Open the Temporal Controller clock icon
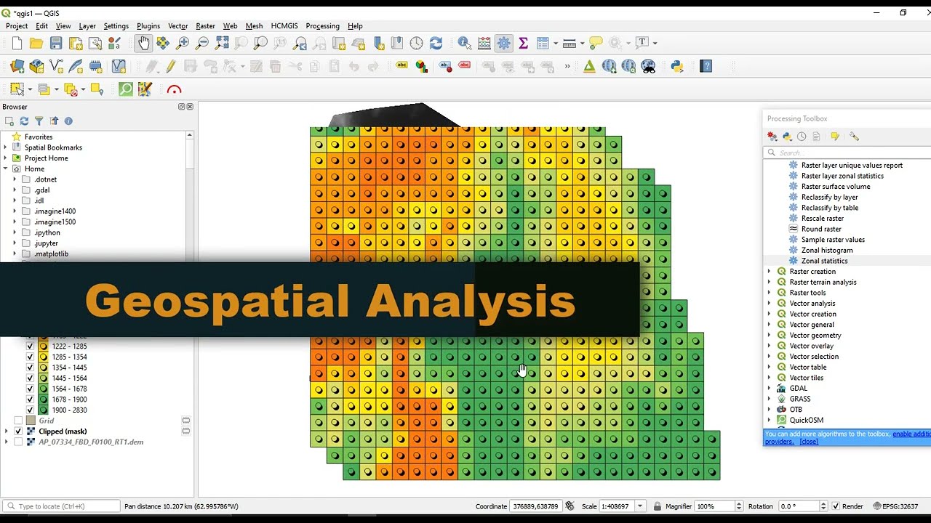Viewport: 931px width, 523px height. coord(416,44)
